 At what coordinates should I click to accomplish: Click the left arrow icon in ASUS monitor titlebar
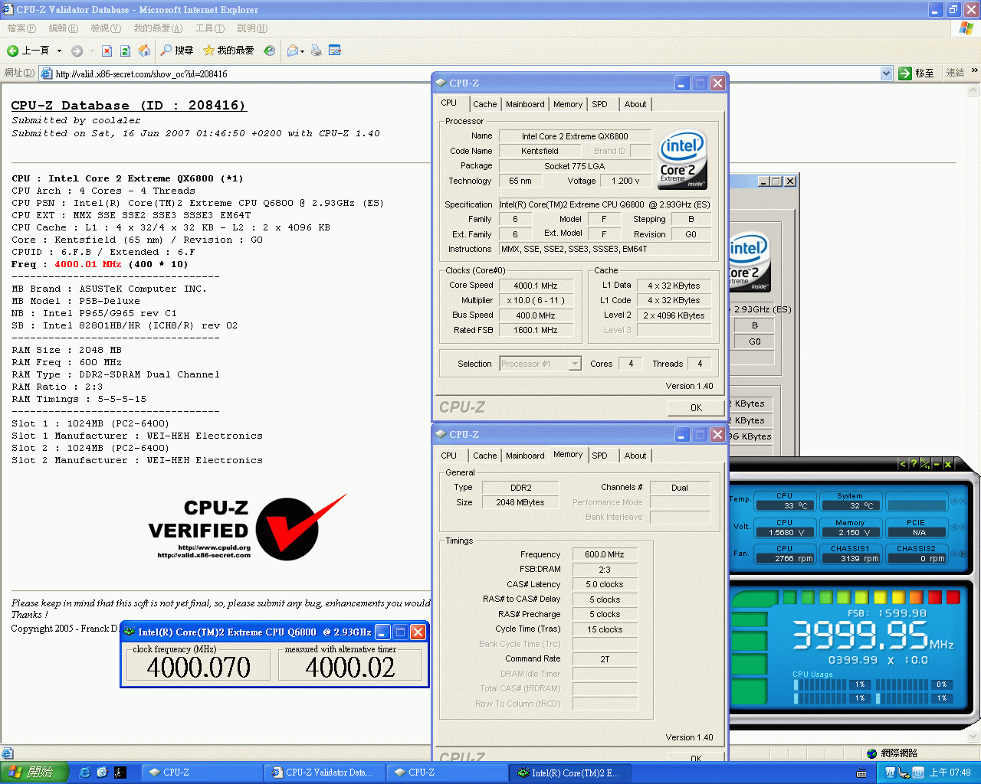[903, 464]
